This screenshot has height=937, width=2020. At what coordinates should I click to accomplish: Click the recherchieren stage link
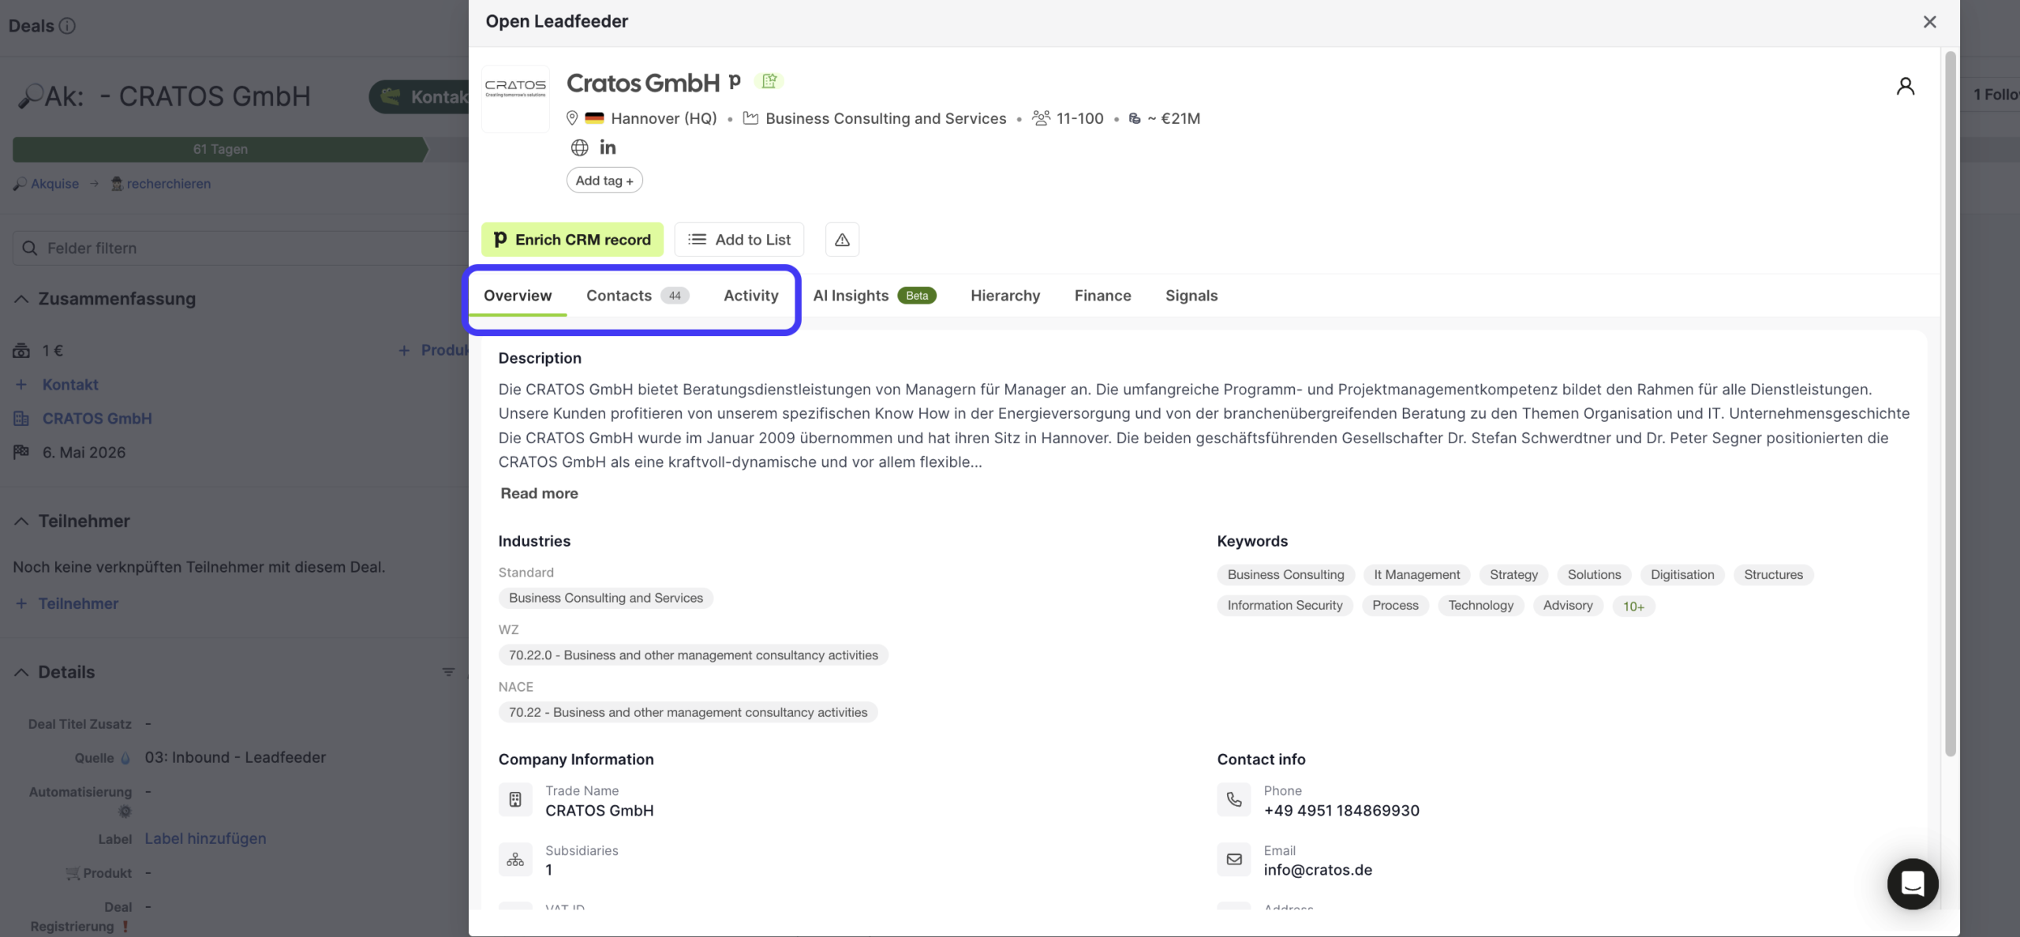(168, 184)
